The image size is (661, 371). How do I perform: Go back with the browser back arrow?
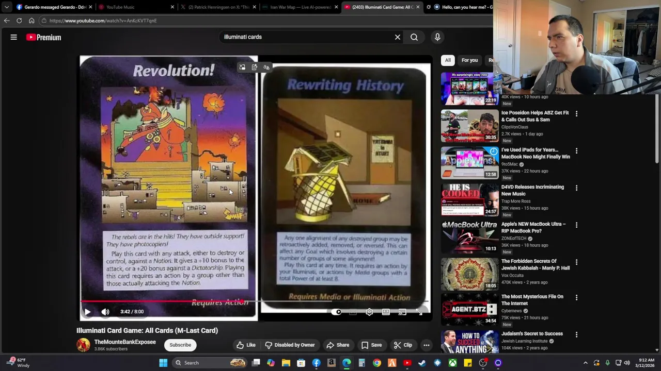(x=6, y=21)
